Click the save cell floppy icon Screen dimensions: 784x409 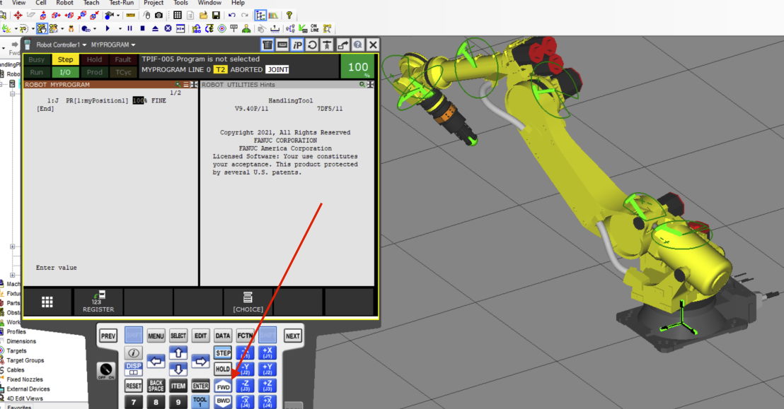[x=216, y=16]
